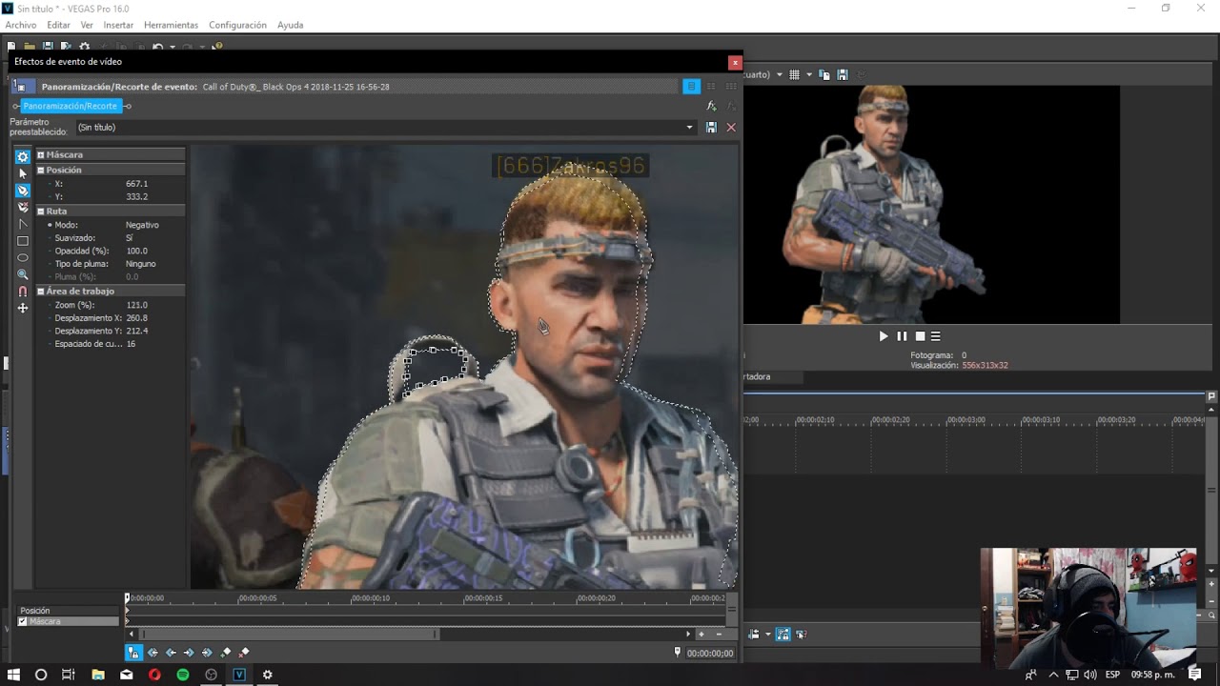Click the save project toolbar icon
The image size is (1220, 686).
pos(48,46)
